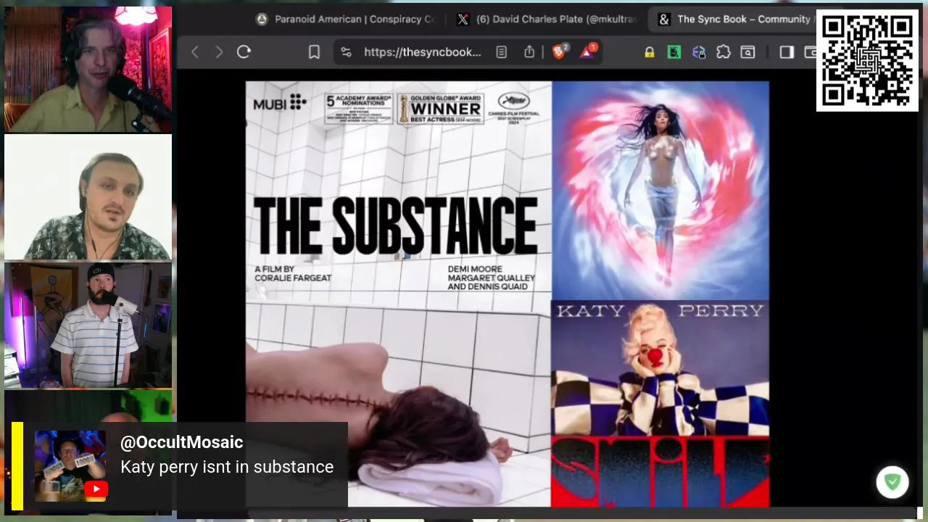
Task: Click the thesyncbook URL address field
Action: pyautogui.click(x=422, y=51)
